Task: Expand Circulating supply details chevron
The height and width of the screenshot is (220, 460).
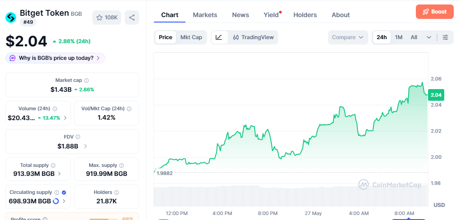Action: [x=64, y=201]
